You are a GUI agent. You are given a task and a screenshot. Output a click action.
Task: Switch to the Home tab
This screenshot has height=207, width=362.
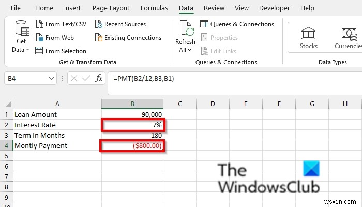tap(44, 8)
